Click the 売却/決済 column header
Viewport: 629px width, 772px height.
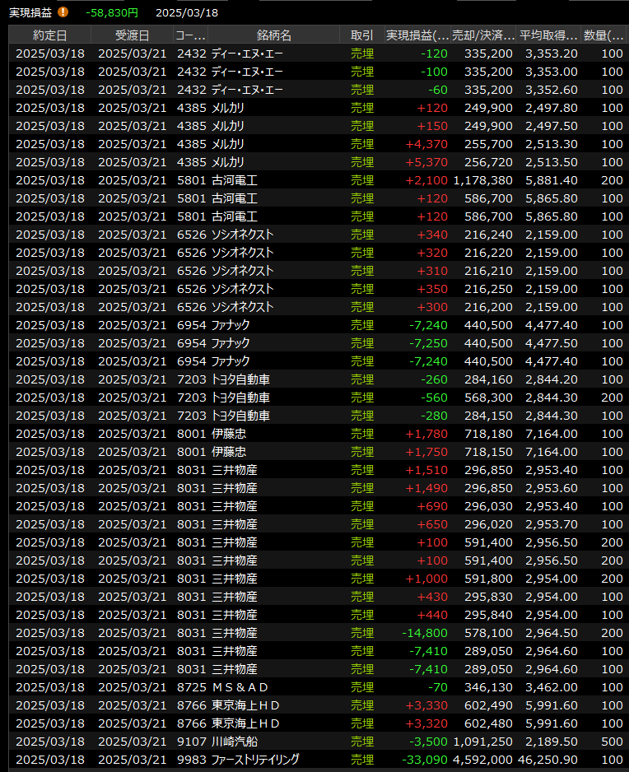[483, 35]
